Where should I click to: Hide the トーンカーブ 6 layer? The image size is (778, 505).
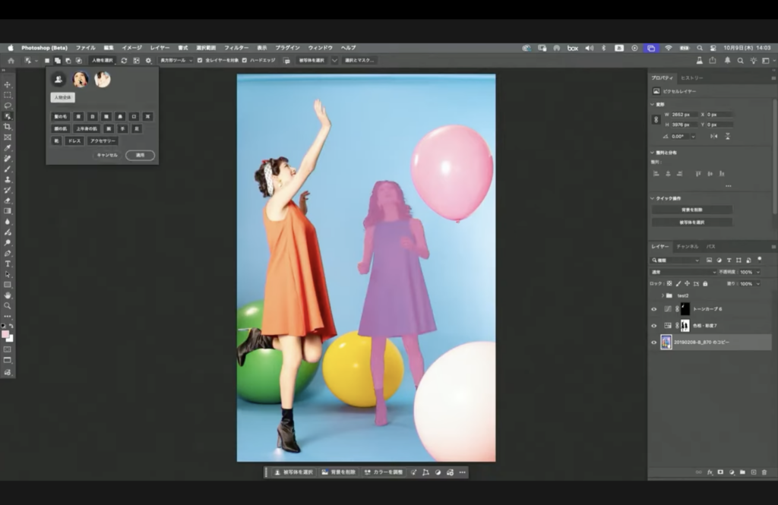[x=653, y=309]
